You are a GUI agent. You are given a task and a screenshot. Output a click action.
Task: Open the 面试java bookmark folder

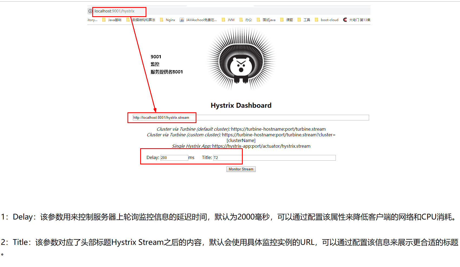pos(266,20)
